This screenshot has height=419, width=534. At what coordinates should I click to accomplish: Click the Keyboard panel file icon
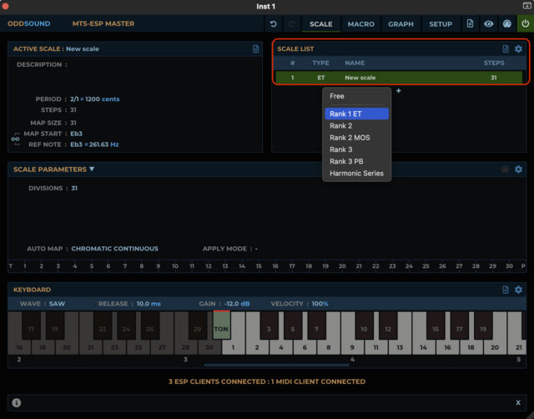click(x=506, y=290)
